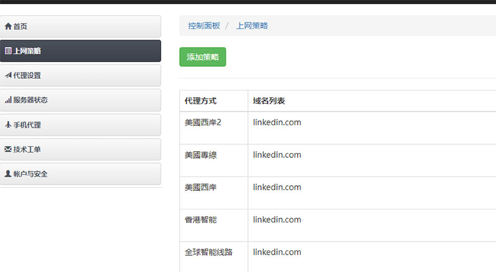Click the signal bars icon beside 服务器状态
This screenshot has height=272, width=496.
coord(8,100)
